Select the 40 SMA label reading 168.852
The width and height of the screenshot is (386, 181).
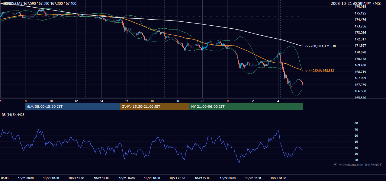[x=320, y=71]
